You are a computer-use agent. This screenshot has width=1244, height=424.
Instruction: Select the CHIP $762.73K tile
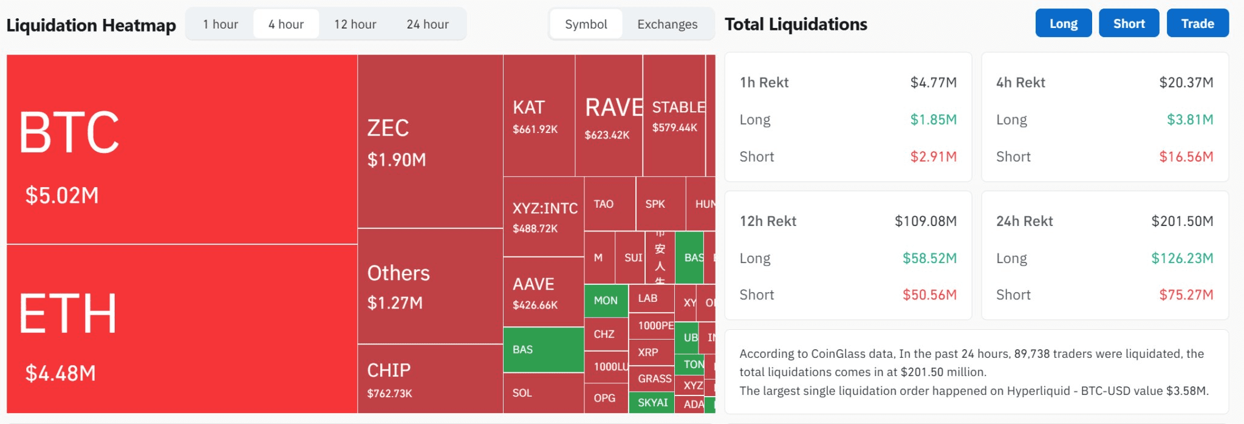430,379
